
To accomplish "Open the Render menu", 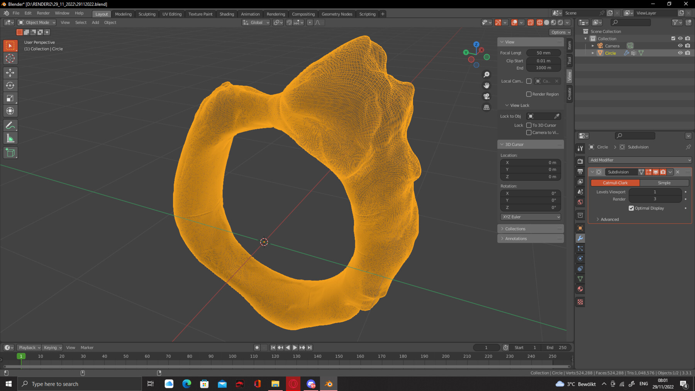I will click(43, 13).
